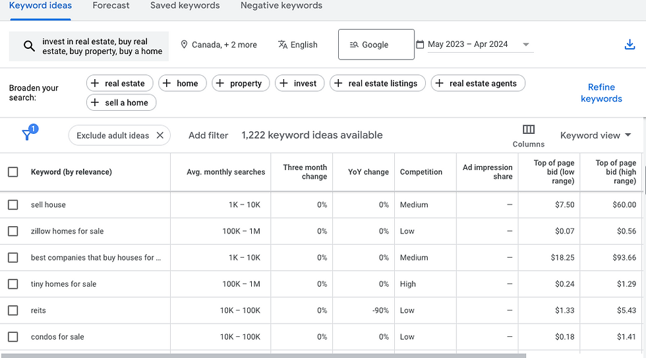
Task: Download keyword ideas with the download icon
Action: (x=630, y=44)
